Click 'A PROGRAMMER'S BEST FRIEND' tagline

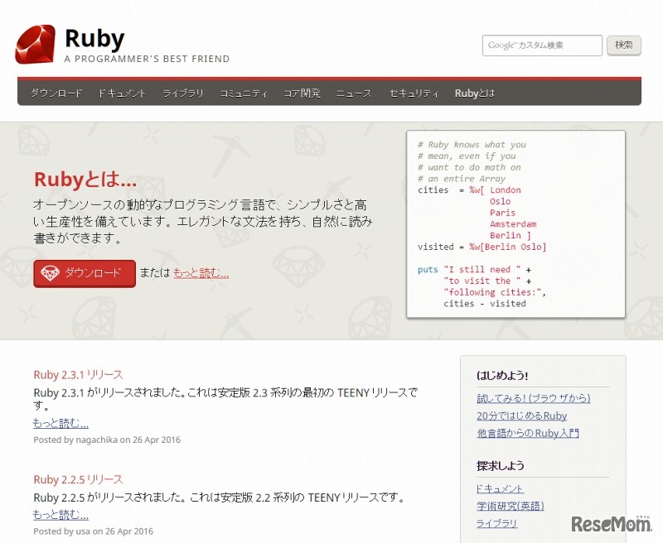pos(148,59)
